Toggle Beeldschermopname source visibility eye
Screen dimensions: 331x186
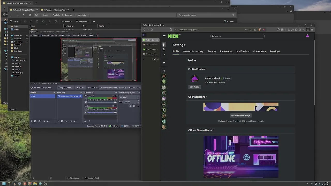[x=77, y=96]
